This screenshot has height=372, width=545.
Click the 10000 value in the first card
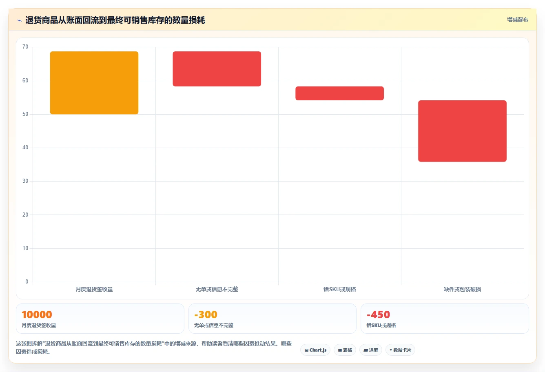point(37,314)
